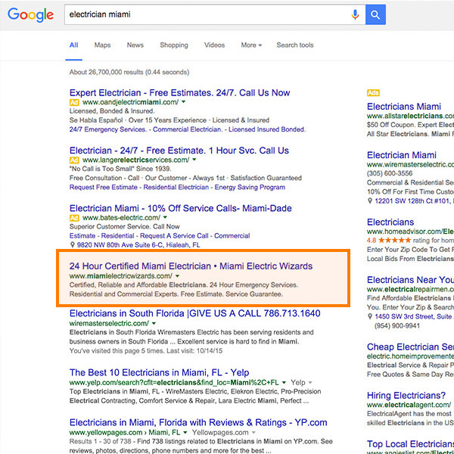The image size is (454, 454).
Task: Click 'You've visited this page 5 times' text
Action: (146, 351)
